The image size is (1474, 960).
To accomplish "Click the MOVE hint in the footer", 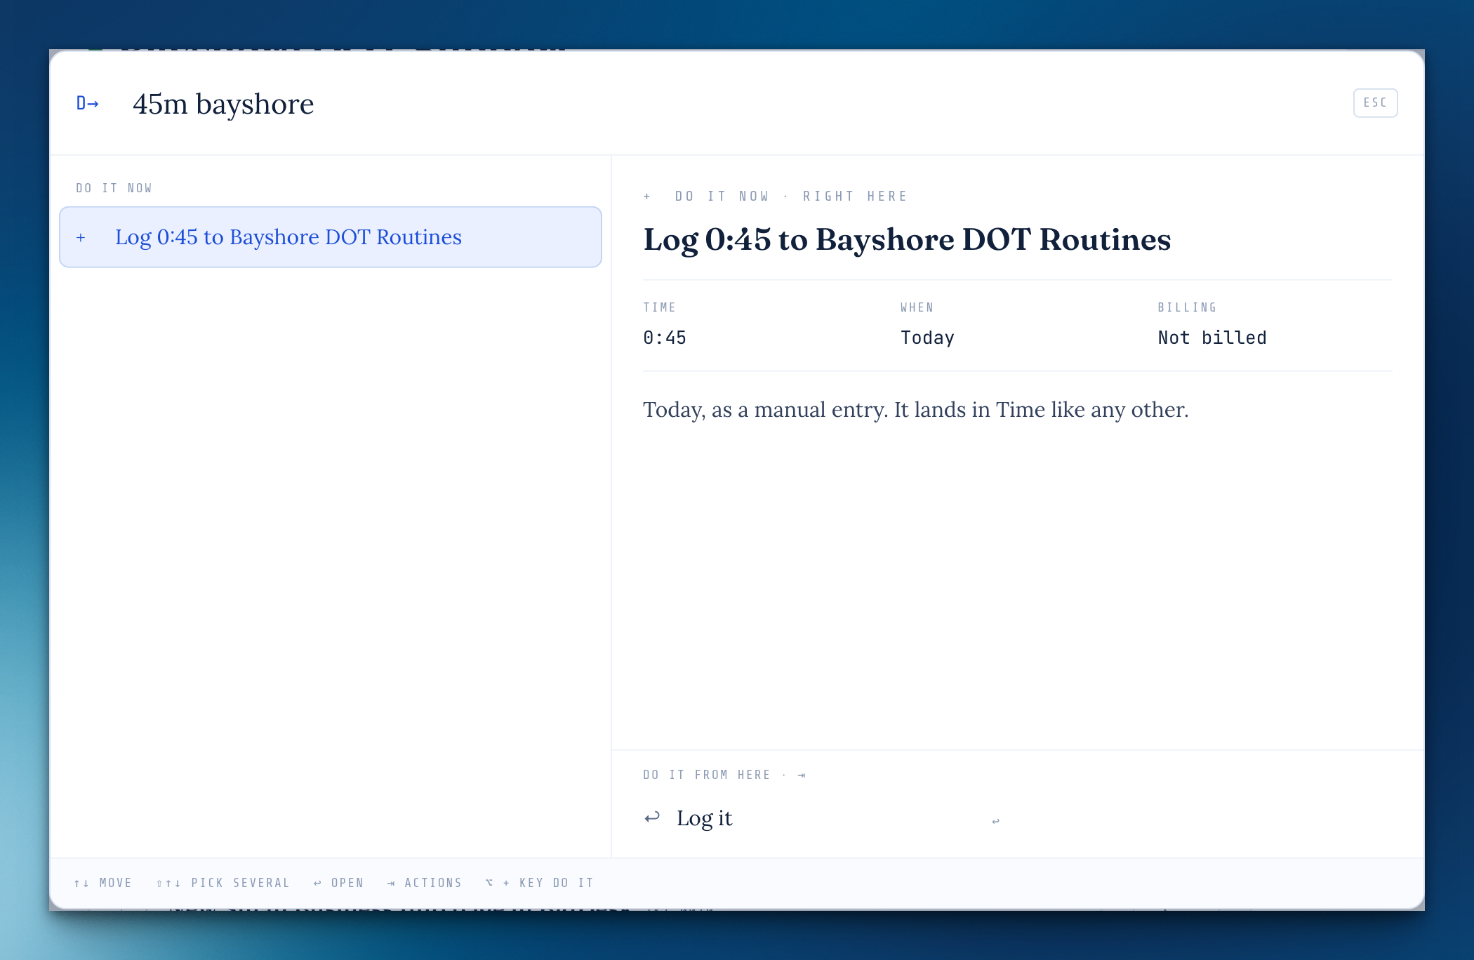I will pos(103,883).
